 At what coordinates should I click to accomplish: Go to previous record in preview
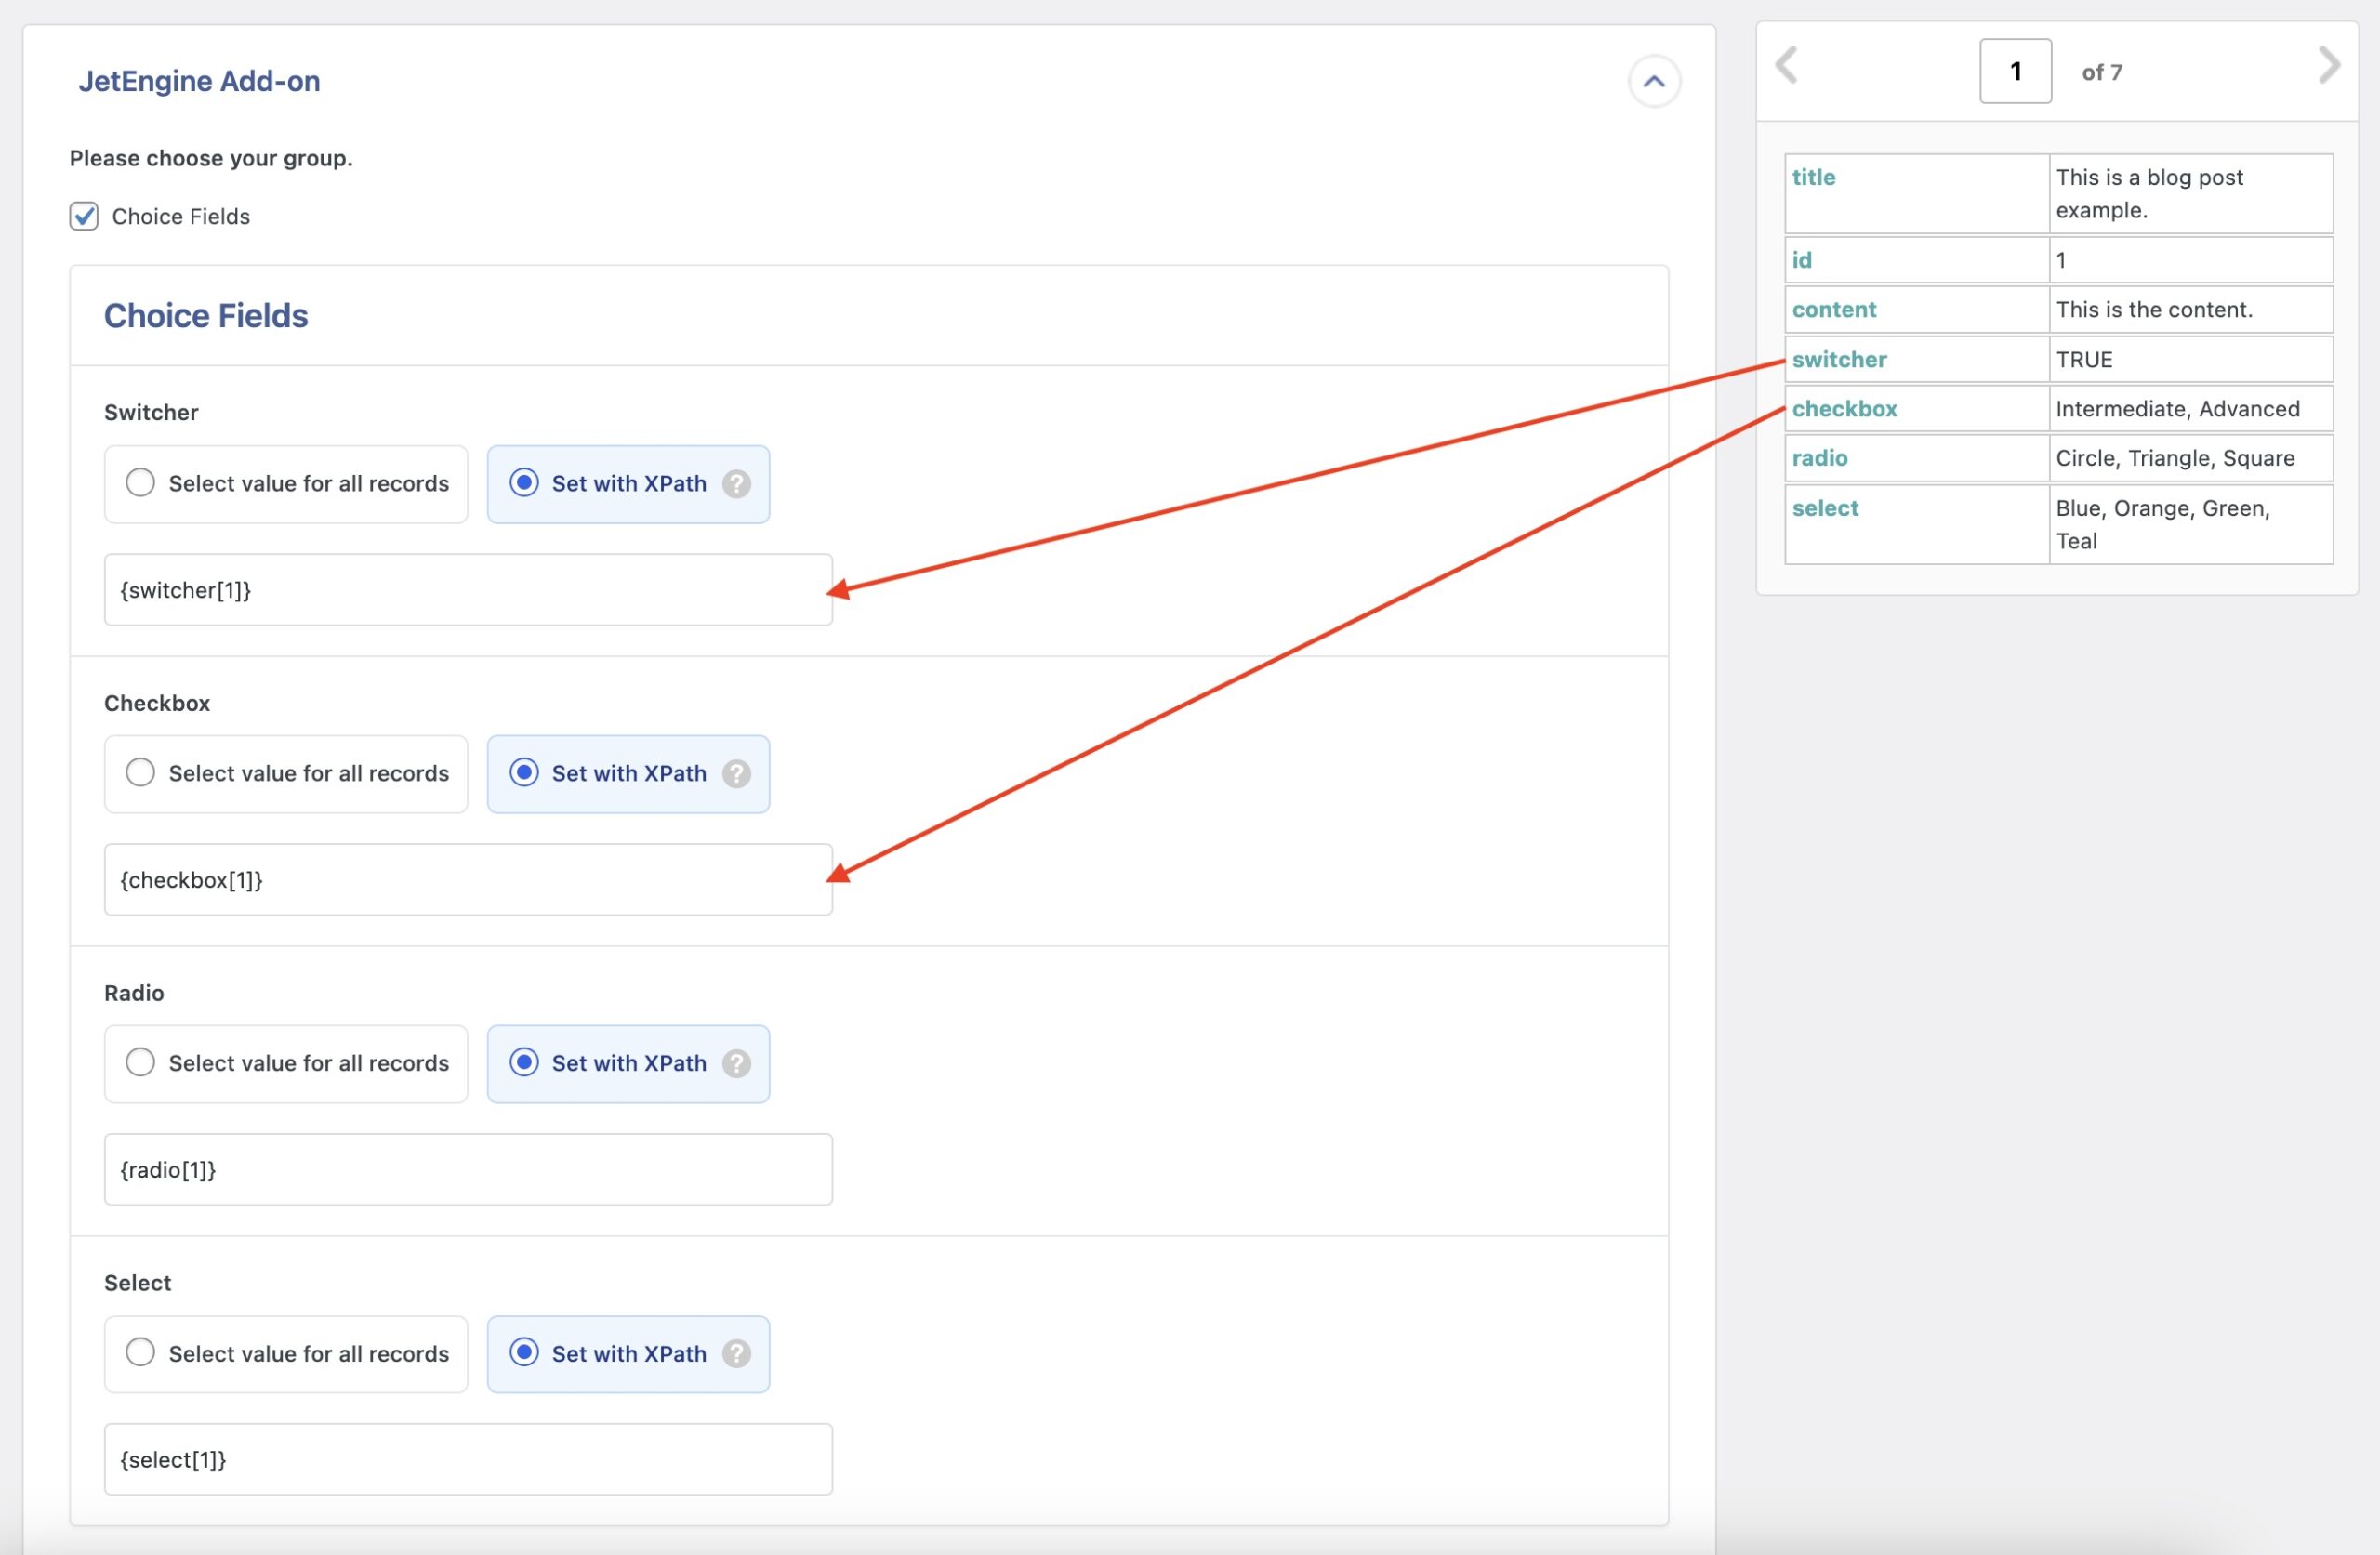pos(1787,66)
